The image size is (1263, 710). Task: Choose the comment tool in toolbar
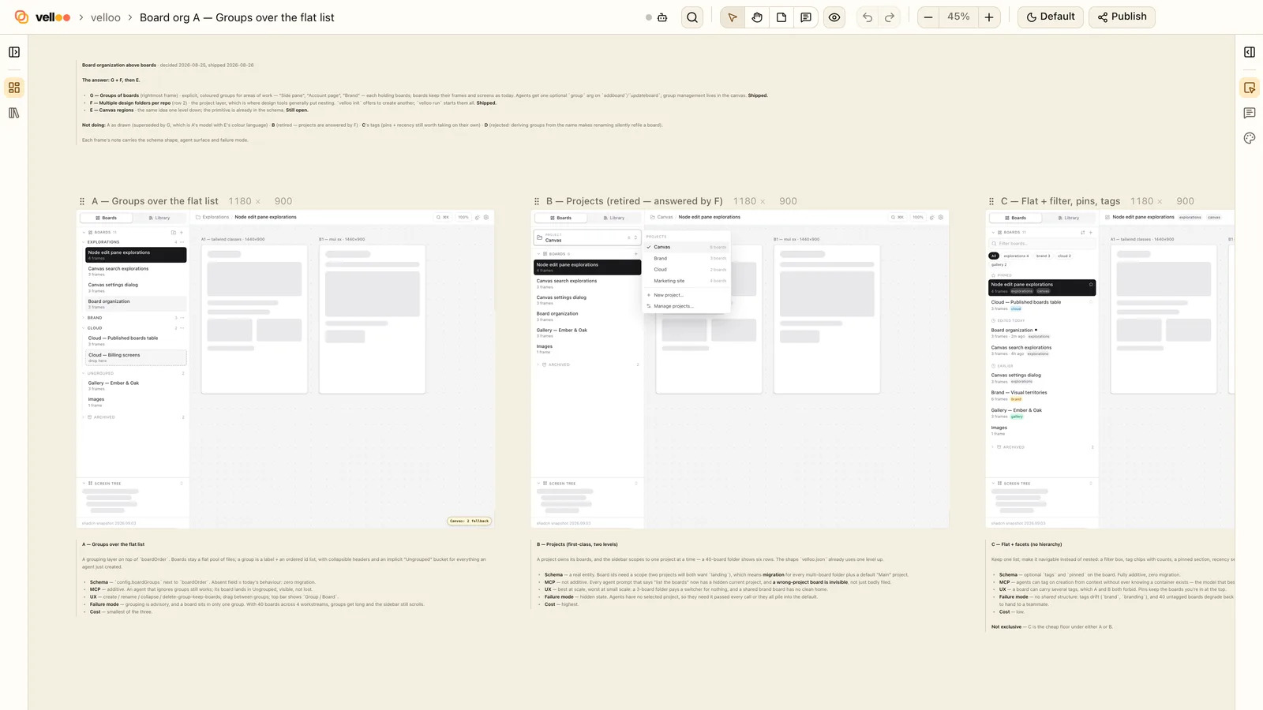coord(806,17)
